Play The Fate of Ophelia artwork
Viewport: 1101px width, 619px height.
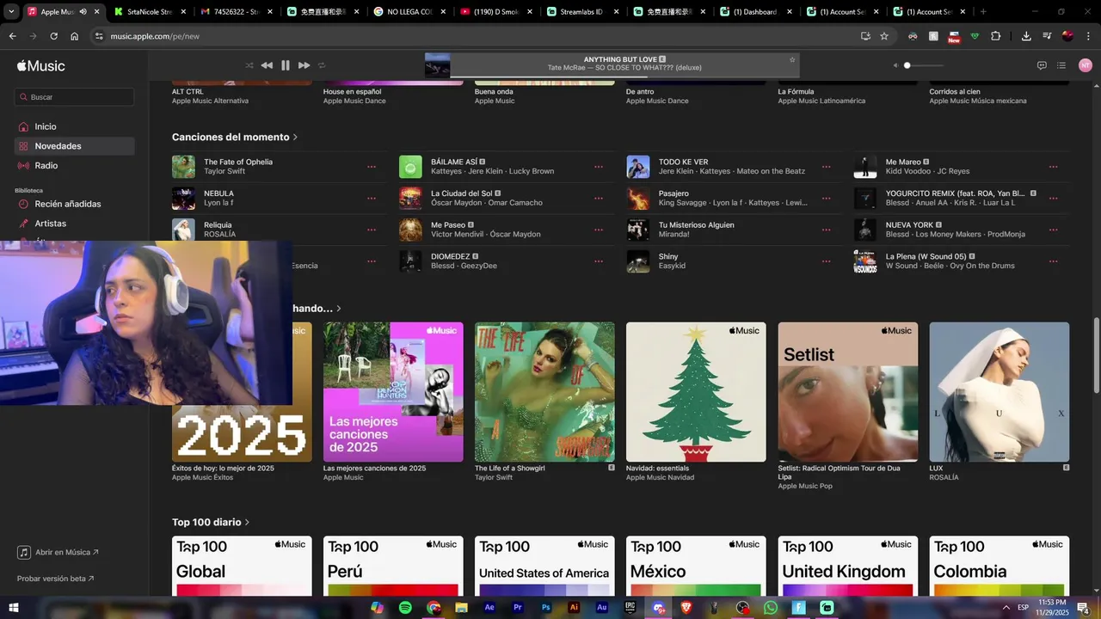pyautogui.click(x=183, y=167)
